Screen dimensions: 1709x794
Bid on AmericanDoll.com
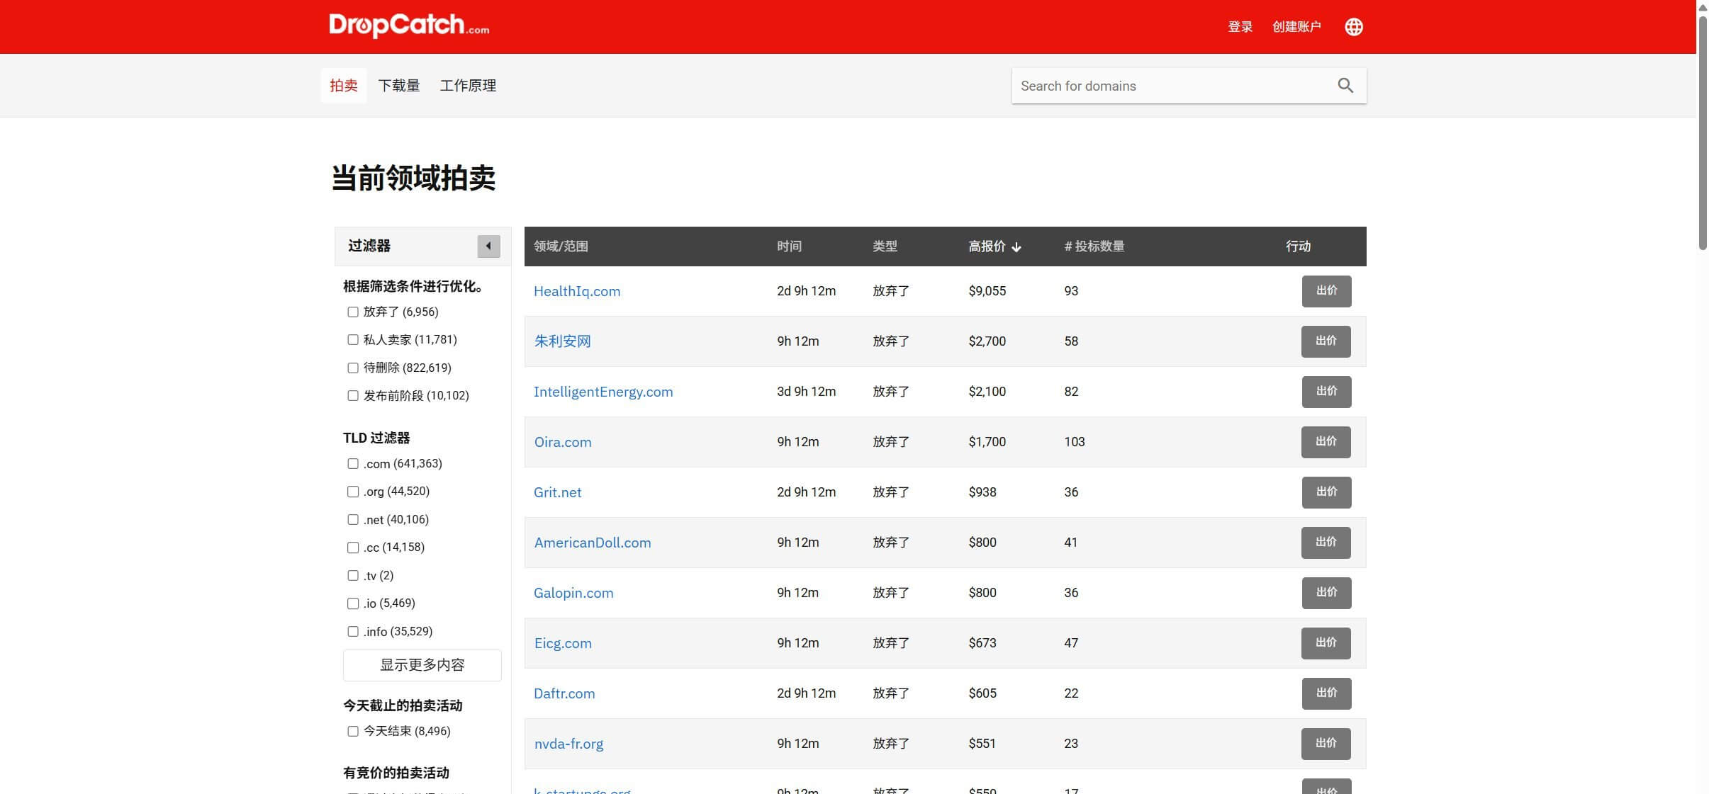coord(1326,543)
